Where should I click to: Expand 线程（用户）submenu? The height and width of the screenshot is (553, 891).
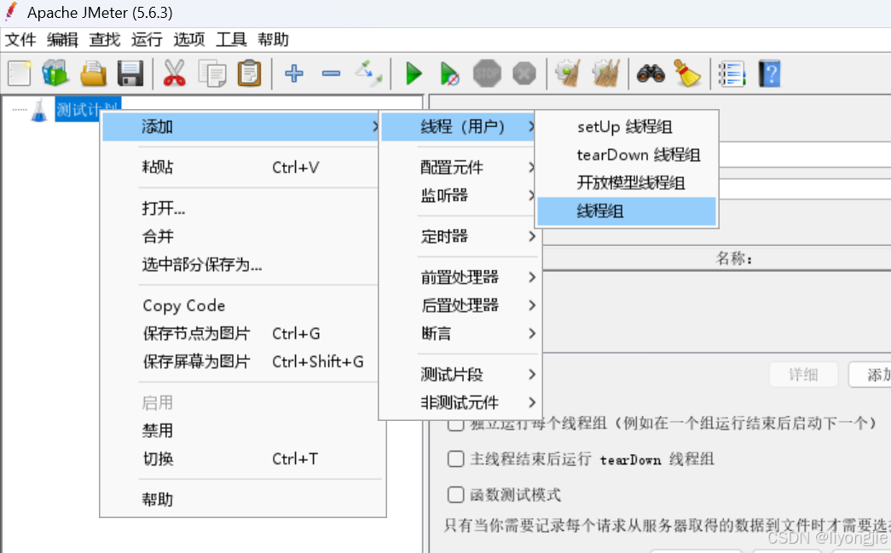(459, 126)
